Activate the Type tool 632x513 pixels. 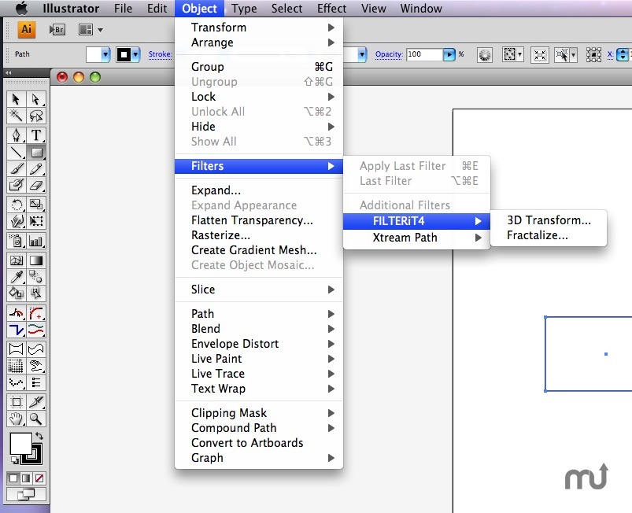tap(36, 135)
